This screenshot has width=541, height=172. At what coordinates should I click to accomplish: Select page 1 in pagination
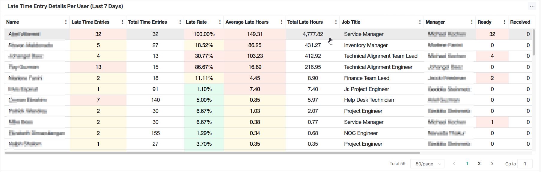467,164
